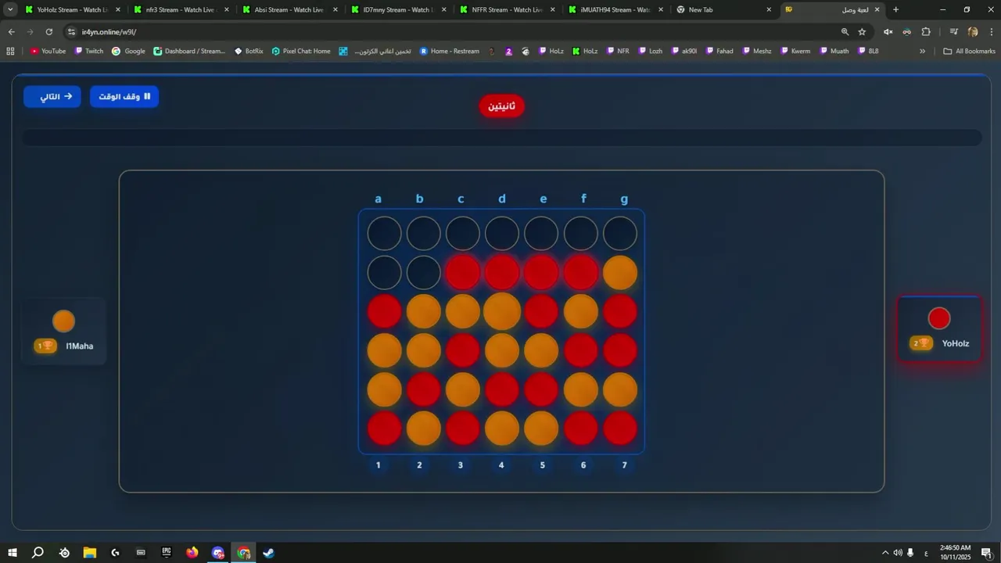Open the BotRix bookmark
The image size is (1001, 563).
pyautogui.click(x=249, y=51)
